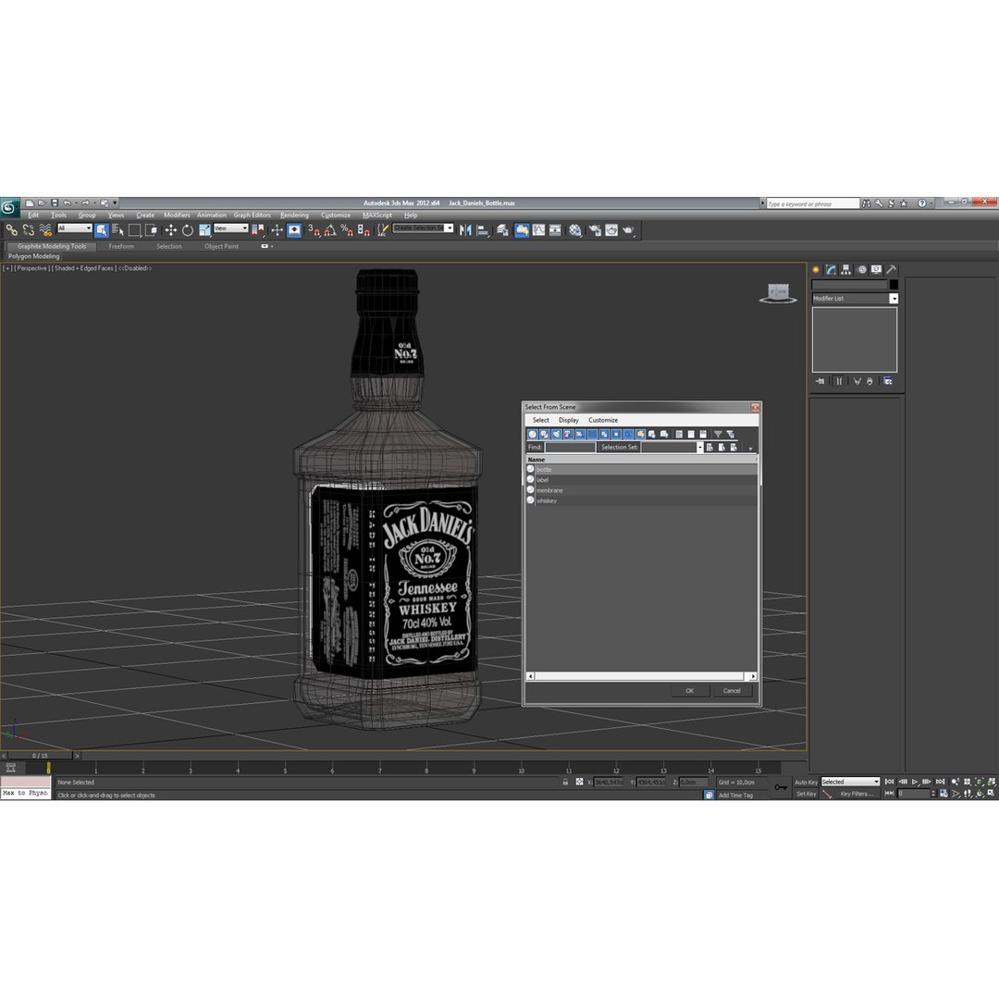Click Add Time Tag
This screenshot has width=999, height=999.
(735, 795)
